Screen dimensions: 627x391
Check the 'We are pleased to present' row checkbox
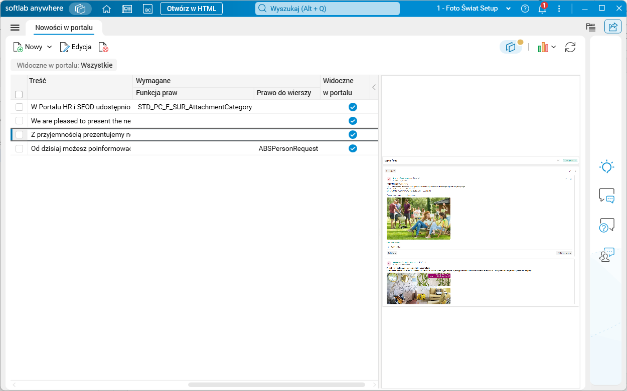[19, 121]
